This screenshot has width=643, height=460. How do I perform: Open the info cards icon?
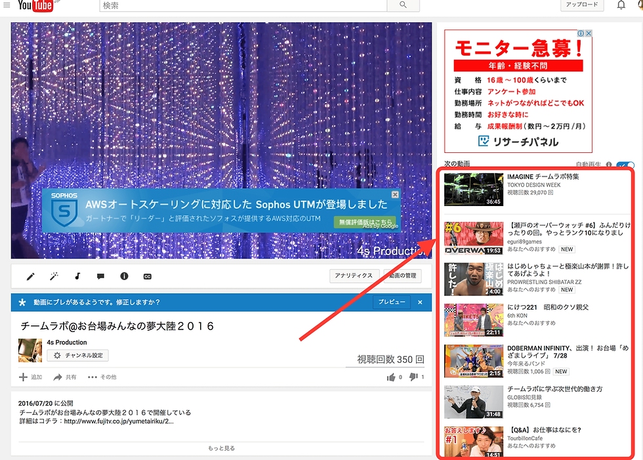(124, 276)
